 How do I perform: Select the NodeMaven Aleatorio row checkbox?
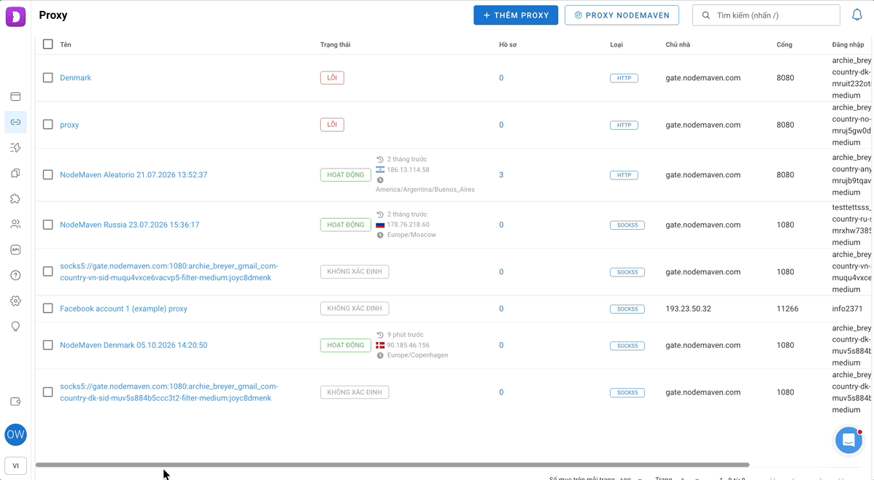[48, 174]
